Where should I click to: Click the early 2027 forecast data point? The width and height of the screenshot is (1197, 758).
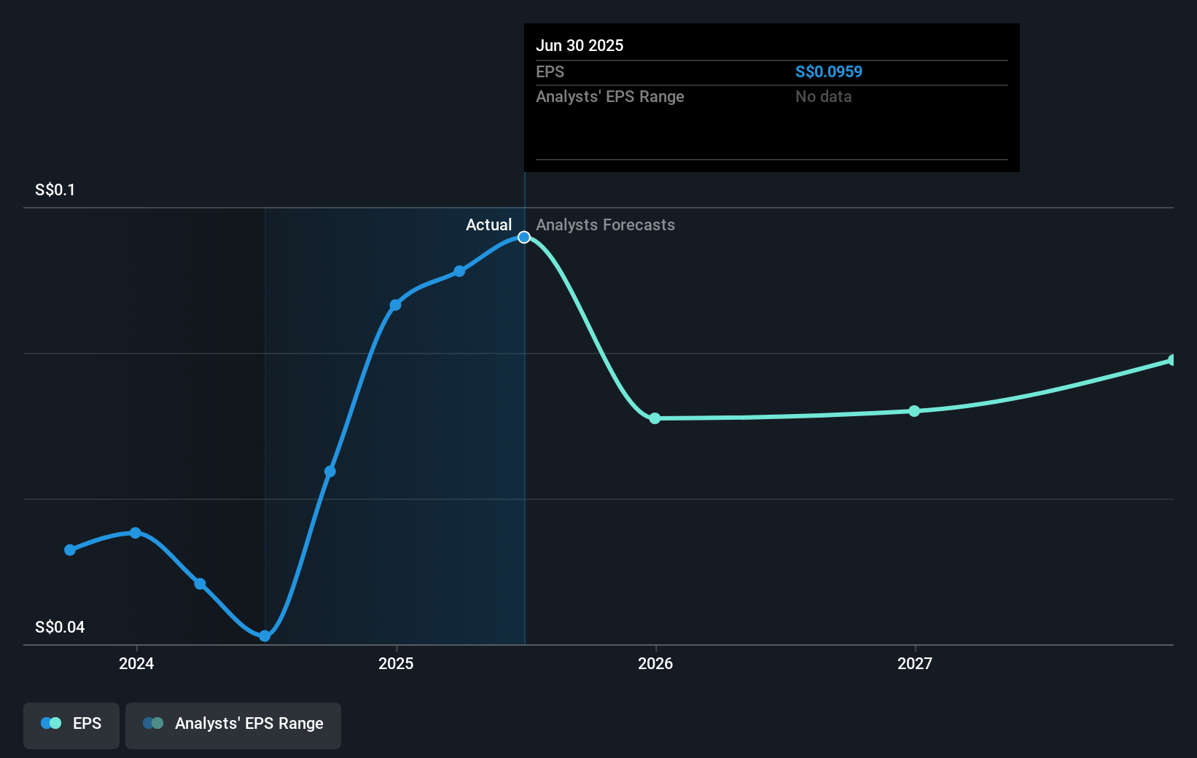pyautogui.click(x=914, y=411)
